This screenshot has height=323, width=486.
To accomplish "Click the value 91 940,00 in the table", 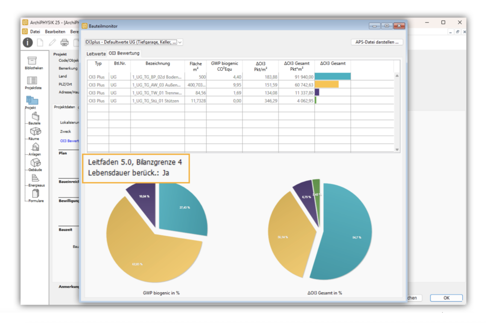I will click(304, 77).
